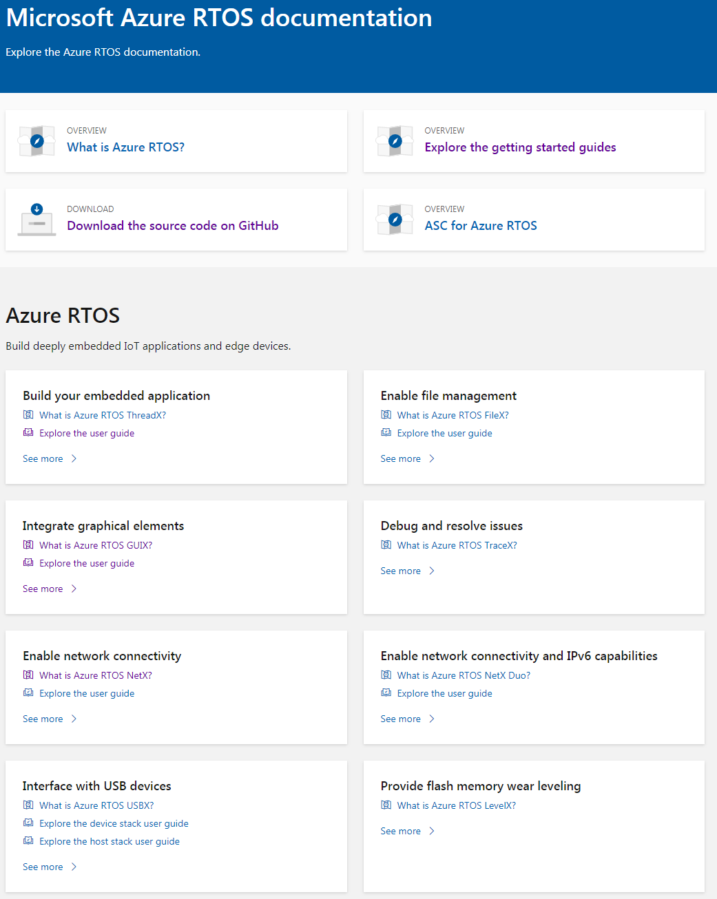Click the Build deeply embedded IoT applications description
Screen dimensions: 717x899
click(148, 346)
